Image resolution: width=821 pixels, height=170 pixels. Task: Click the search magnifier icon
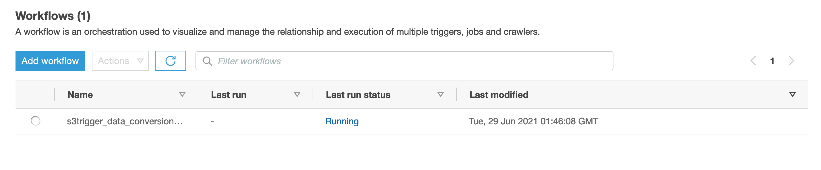coord(208,61)
